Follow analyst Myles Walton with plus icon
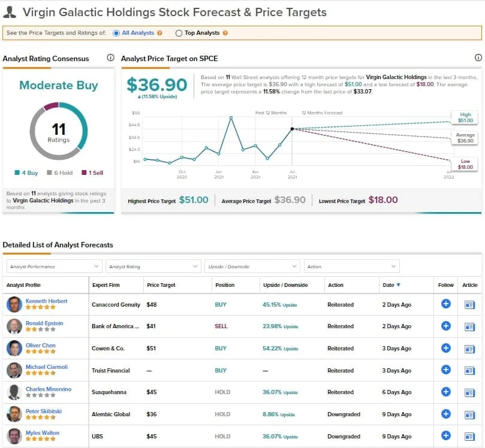 click(445, 436)
